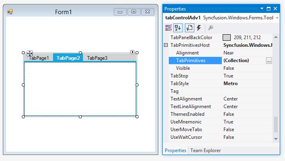Screen dimensions: 285x161
Task: Click the 209, 211, 212 color value
Action: click(x=247, y=38)
